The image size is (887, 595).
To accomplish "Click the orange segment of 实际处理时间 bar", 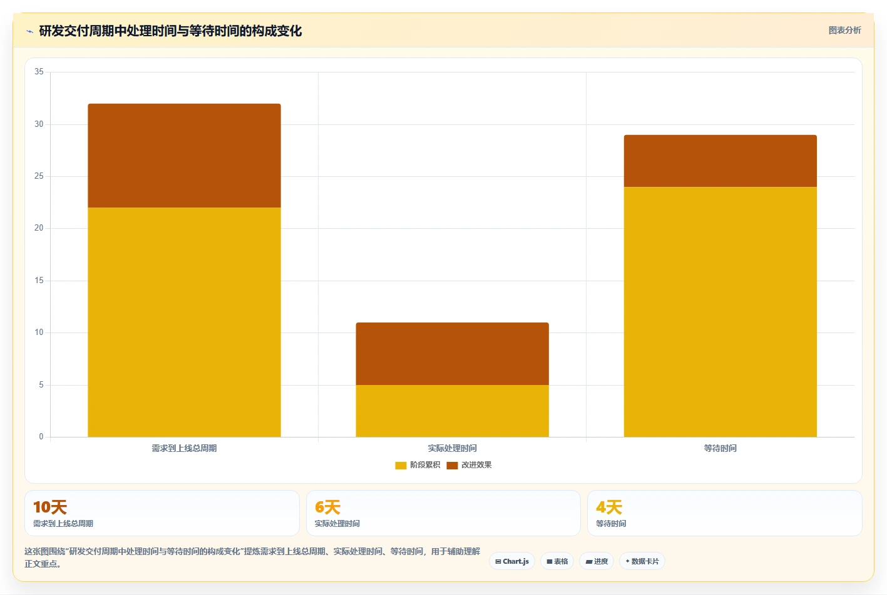I will pyautogui.click(x=453, y=354).
